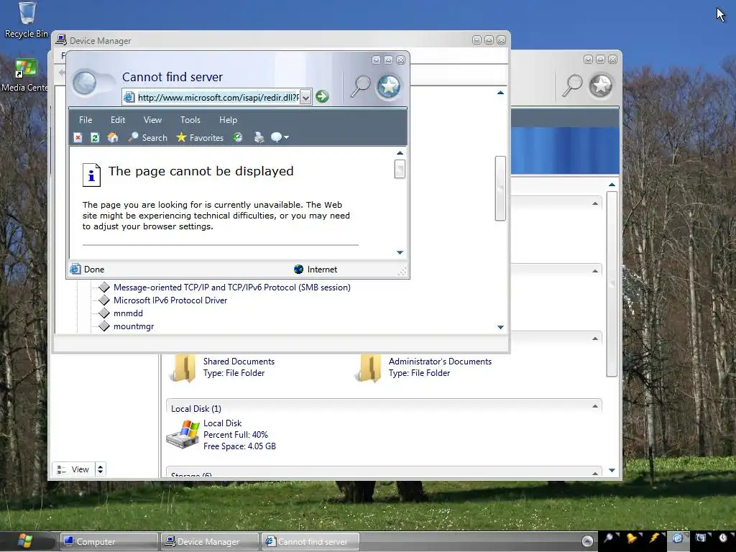The width and height of the screenshot is (736, 552).
Task: Click the View stepper arrows
Action: click(x=100, y=469)
